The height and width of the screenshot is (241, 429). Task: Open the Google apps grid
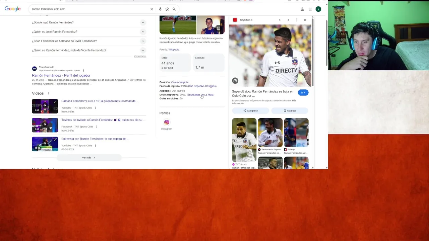[311, 9]
